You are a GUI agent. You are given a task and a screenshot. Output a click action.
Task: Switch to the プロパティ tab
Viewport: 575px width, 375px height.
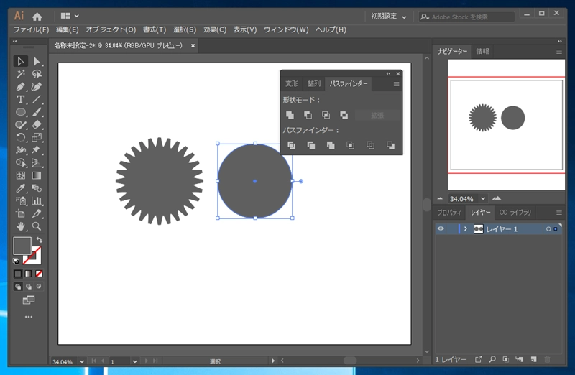(449, 213)
